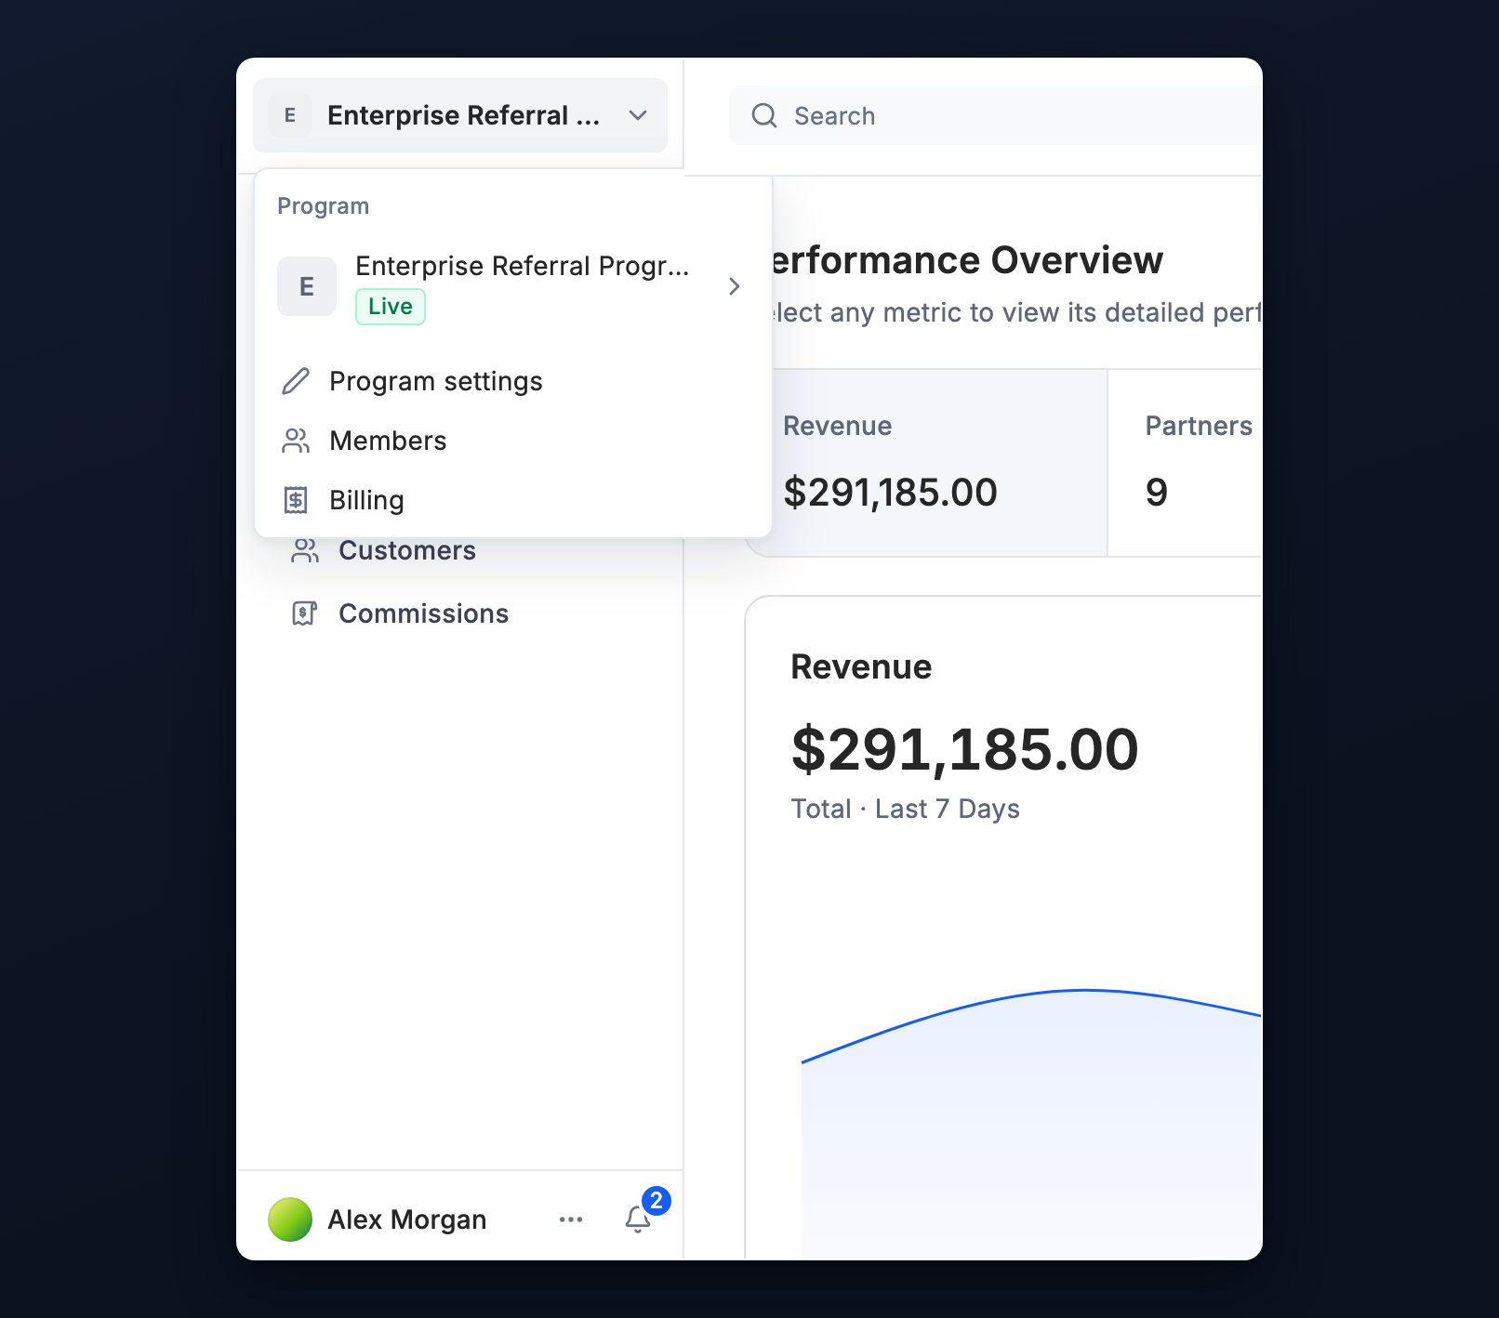Screen dimensions: 1499x1318
Task: Click the green Alex Morgan avatar
Action: click(x=290, y=1219)
